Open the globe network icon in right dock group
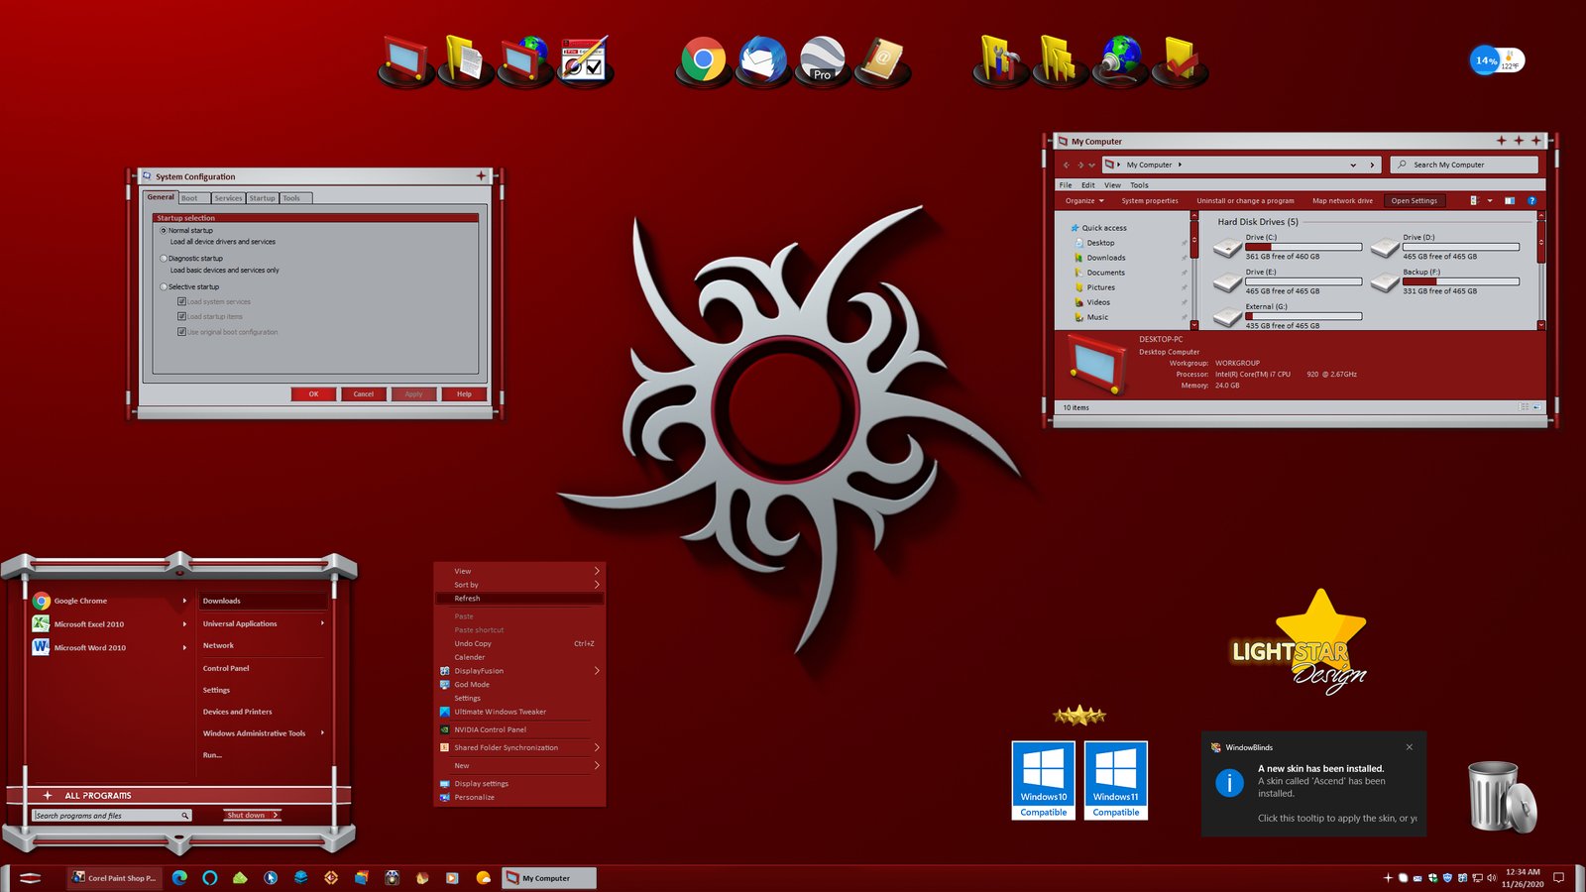Image resolution: width=1586 pixels, height=892 pixels. pyautogui.click(x=1119, y=60)
